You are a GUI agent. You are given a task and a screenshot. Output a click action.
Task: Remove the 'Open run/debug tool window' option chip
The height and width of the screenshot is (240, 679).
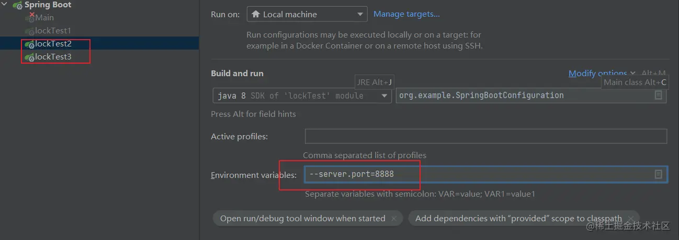(x=394, y=219)
